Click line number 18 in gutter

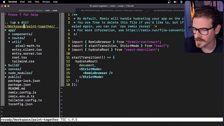point(68,85)
